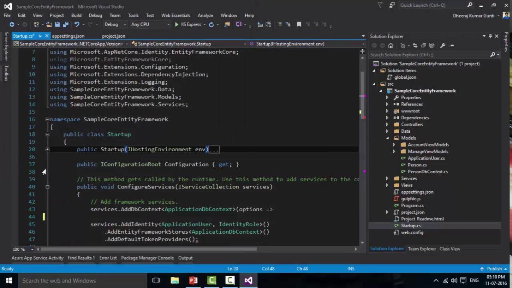Click the Quick Launch magnifier icon
512x288 pixels.
(x=470, y=5)
